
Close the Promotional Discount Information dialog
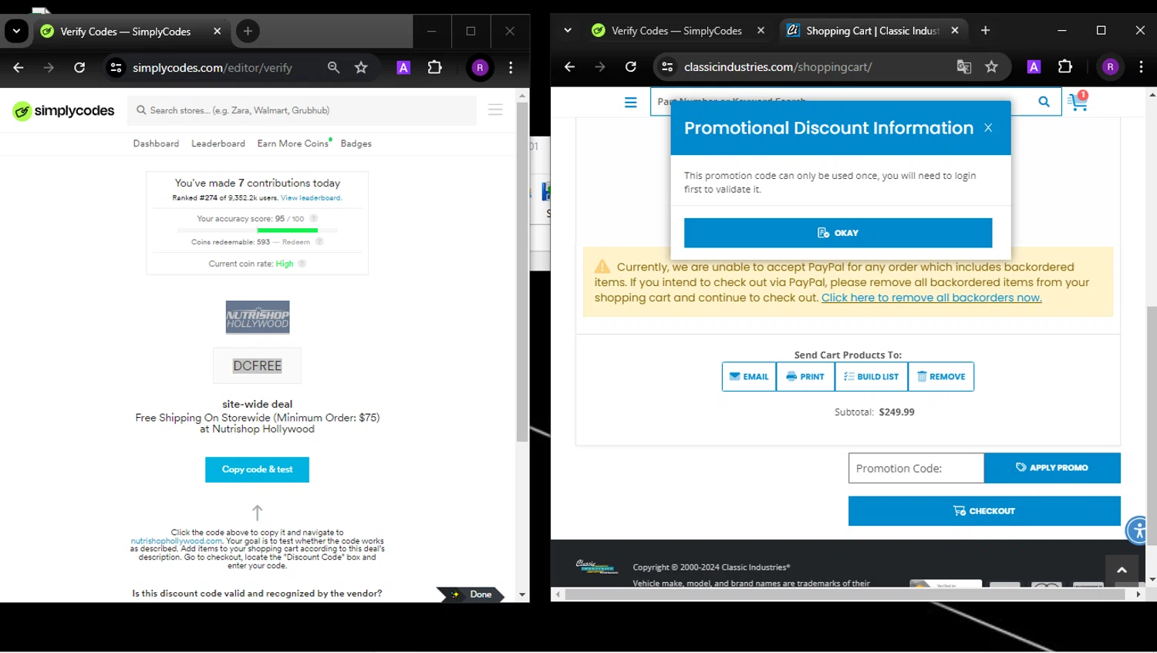[x=988, y=128]
